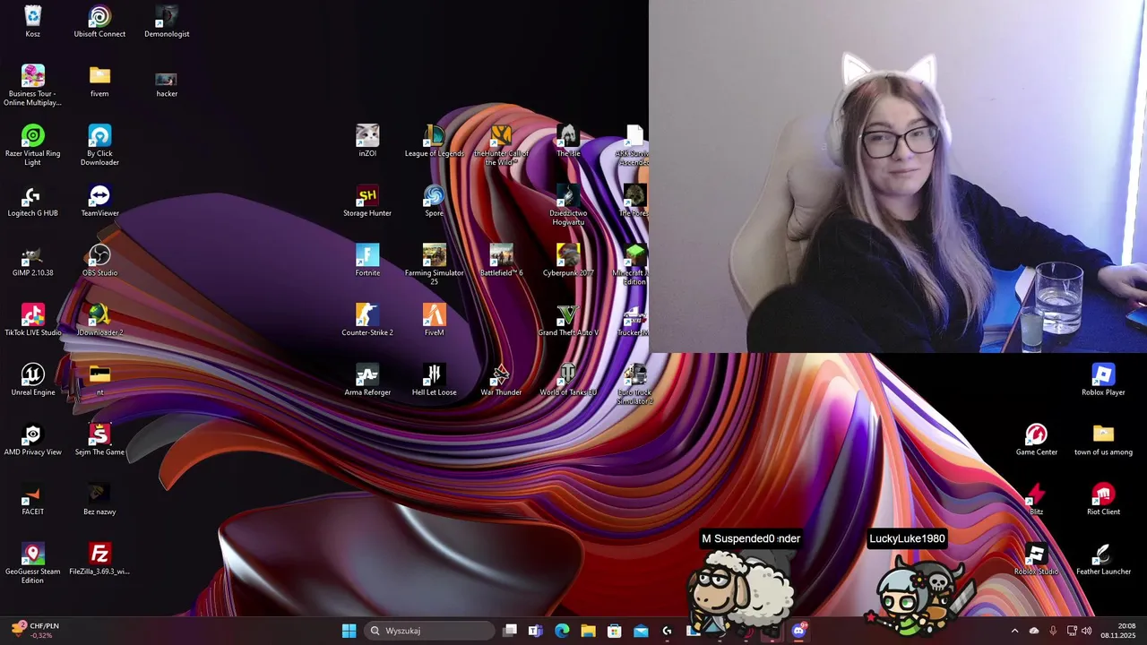Image resolution: width=1147 pixels, height=645 pixels.
Task: Open Microsoft Edge from the taskbar
Action: pyautogui.click(x=562, y=631)
